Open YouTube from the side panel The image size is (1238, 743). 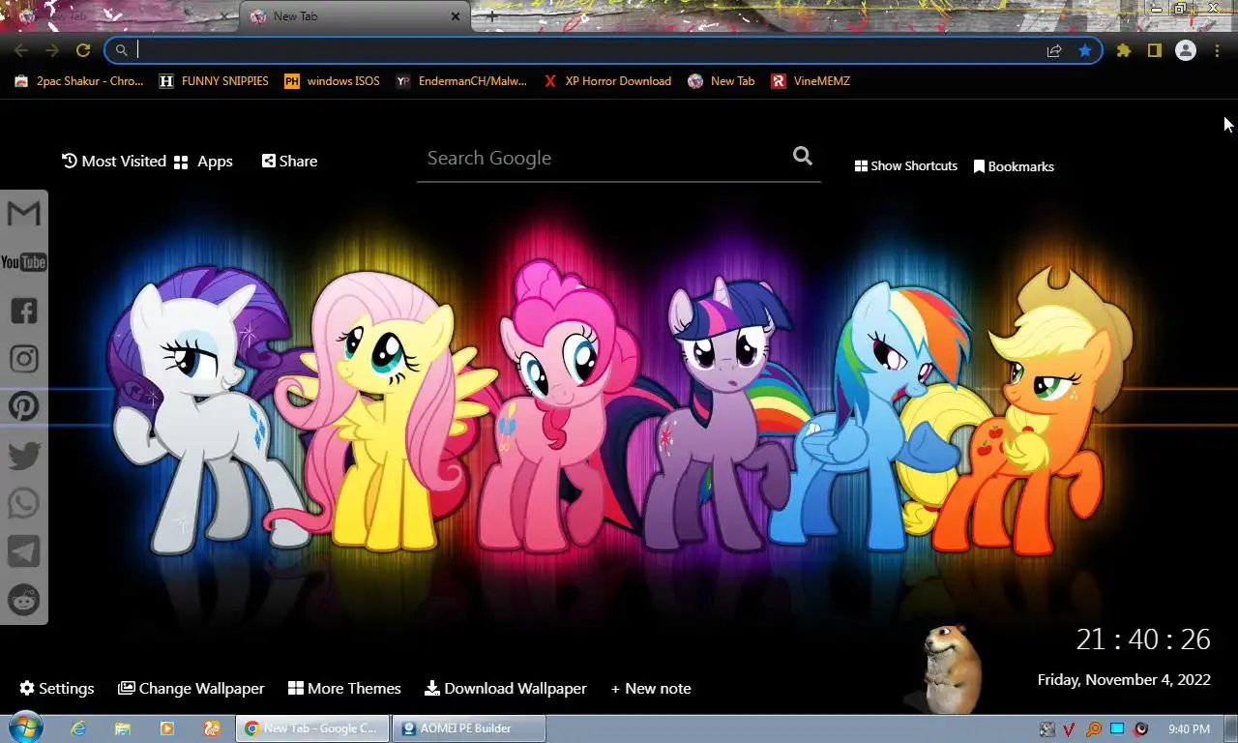click(x=24, y=262)
